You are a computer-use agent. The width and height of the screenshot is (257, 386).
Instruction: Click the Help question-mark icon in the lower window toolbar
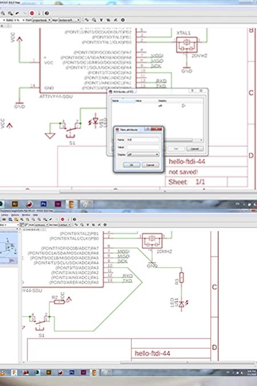[x=74, y=219]
